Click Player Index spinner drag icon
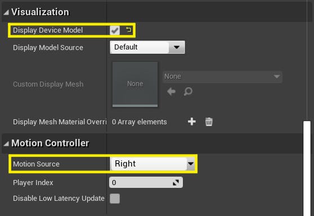Viewport: 314px width, 216px height. pos(176,182)
